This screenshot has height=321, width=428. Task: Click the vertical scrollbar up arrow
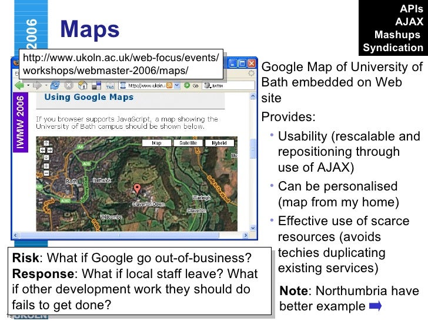253,96
